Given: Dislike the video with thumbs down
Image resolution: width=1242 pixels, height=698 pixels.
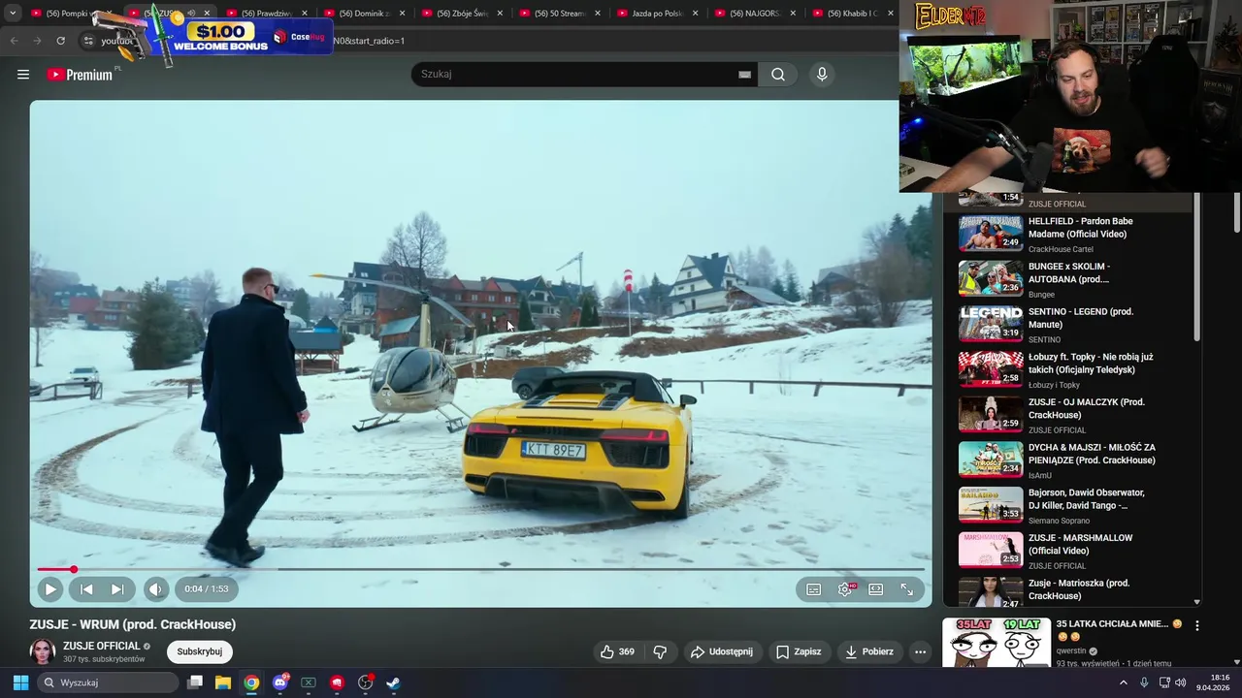Looking at the screenshot, I should coord(660,651).
